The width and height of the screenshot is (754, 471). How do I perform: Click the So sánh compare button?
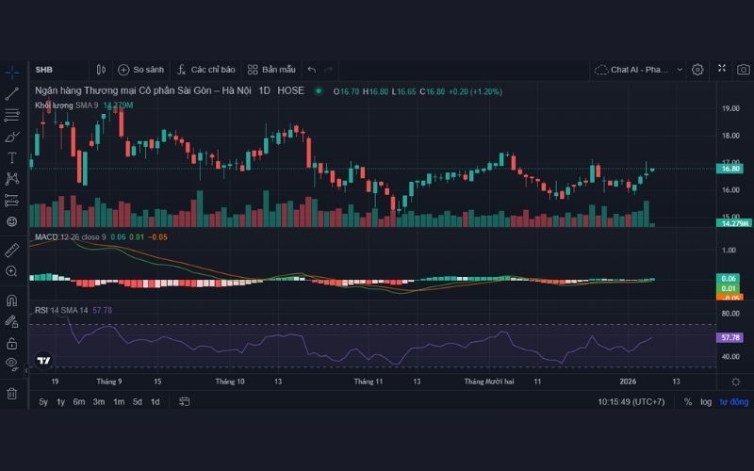pos(140,70)
